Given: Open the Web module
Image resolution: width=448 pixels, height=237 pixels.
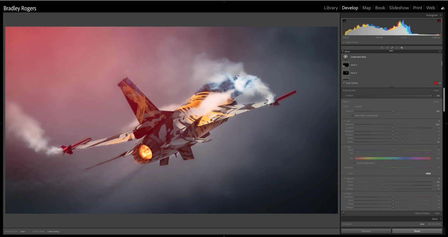Looking at the screenshot, I should (430, 8).
